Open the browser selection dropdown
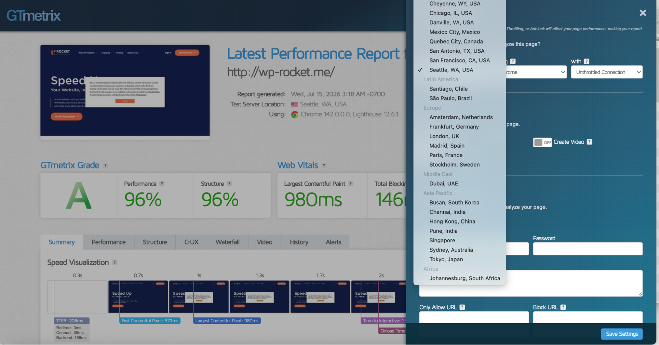659x345 pixels. (x=536, y=72)
